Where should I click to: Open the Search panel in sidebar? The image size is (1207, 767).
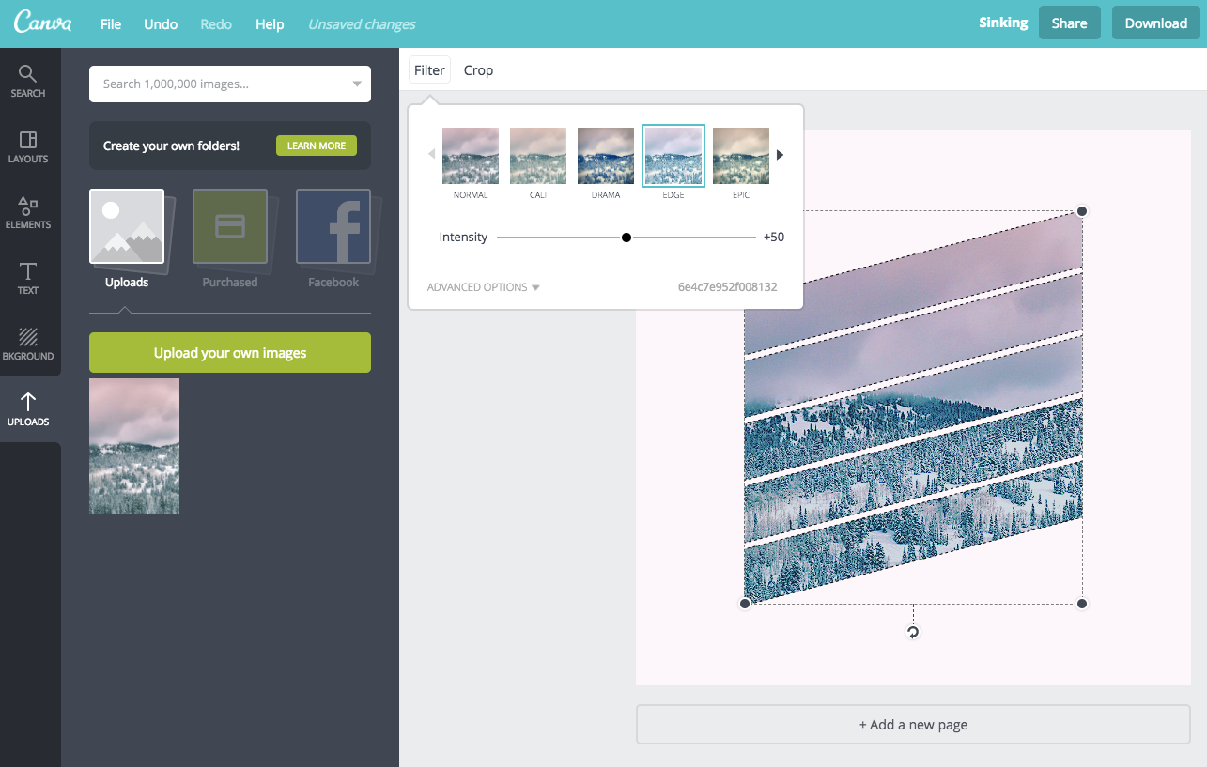(28, 80)
